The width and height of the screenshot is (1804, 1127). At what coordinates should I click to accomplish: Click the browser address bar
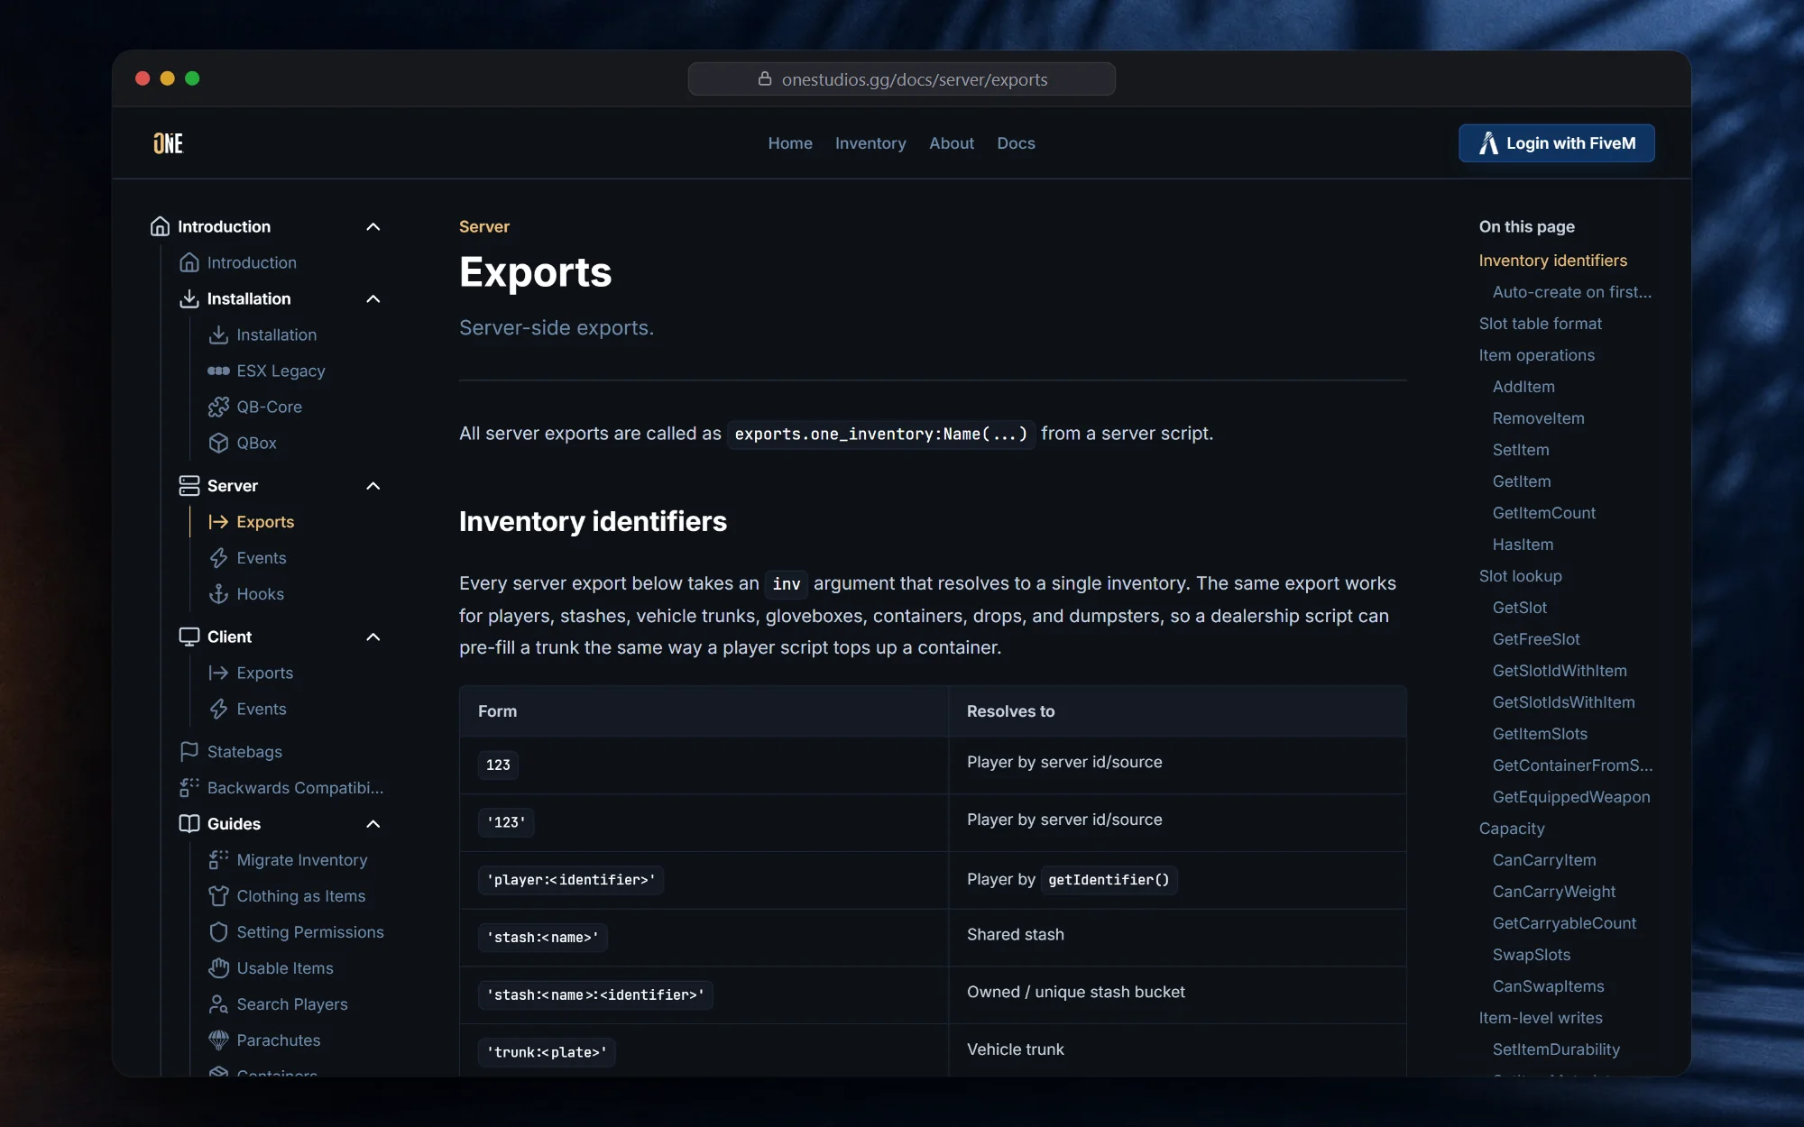coord(901,78)
